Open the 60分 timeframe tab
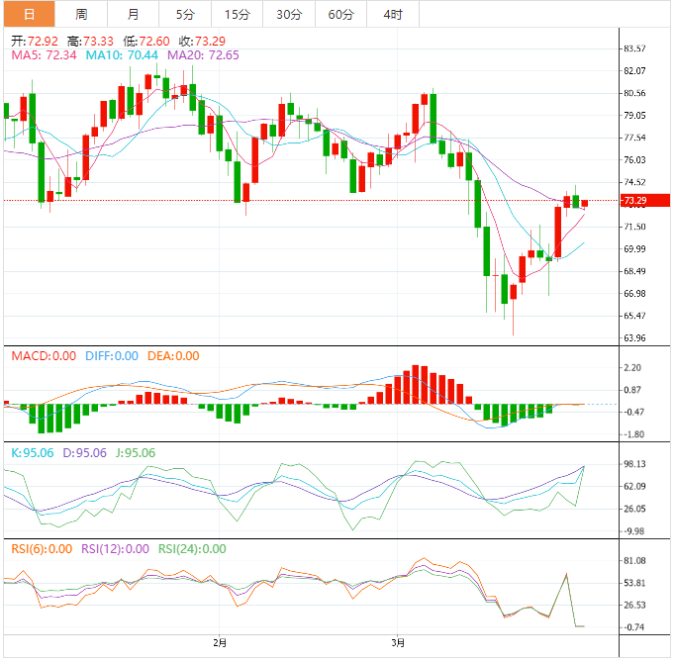The height and width of the screenshot is (662, 675). pos(340,14)
